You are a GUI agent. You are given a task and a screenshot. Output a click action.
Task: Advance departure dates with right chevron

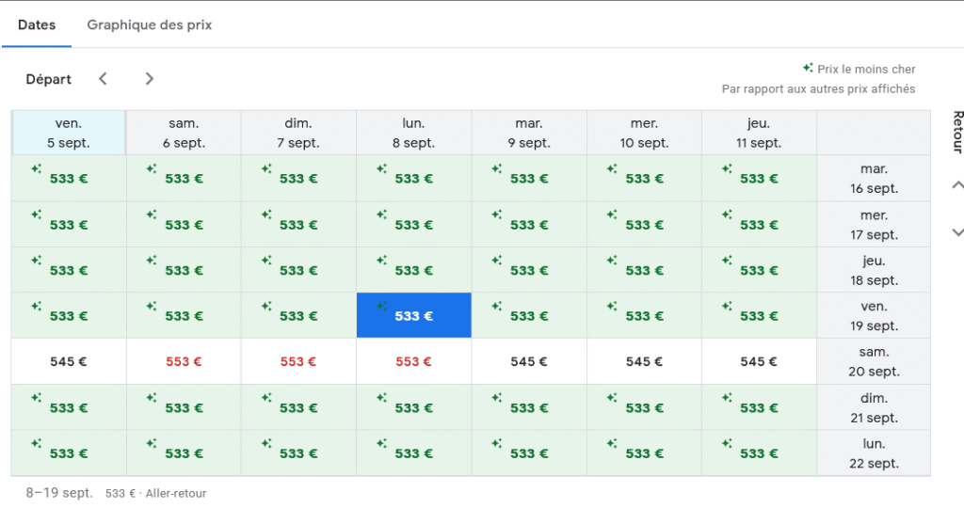pos(150,79)
